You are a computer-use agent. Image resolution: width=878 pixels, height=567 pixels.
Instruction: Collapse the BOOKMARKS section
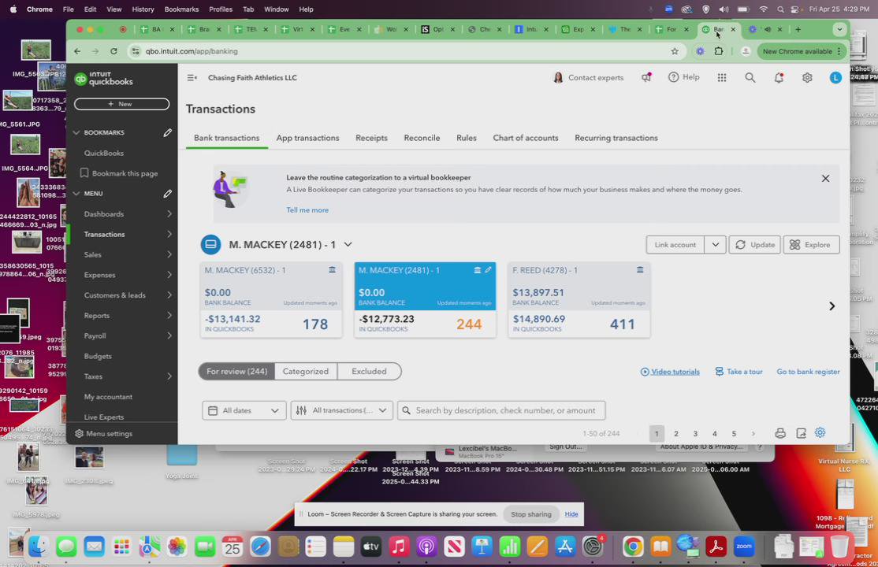pos(76,132)
